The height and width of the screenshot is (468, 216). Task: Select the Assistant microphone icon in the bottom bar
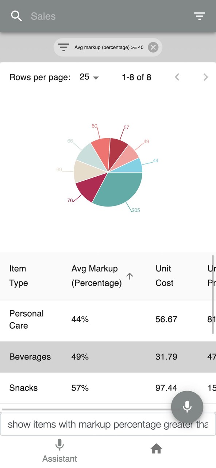(x=59, y=445)
